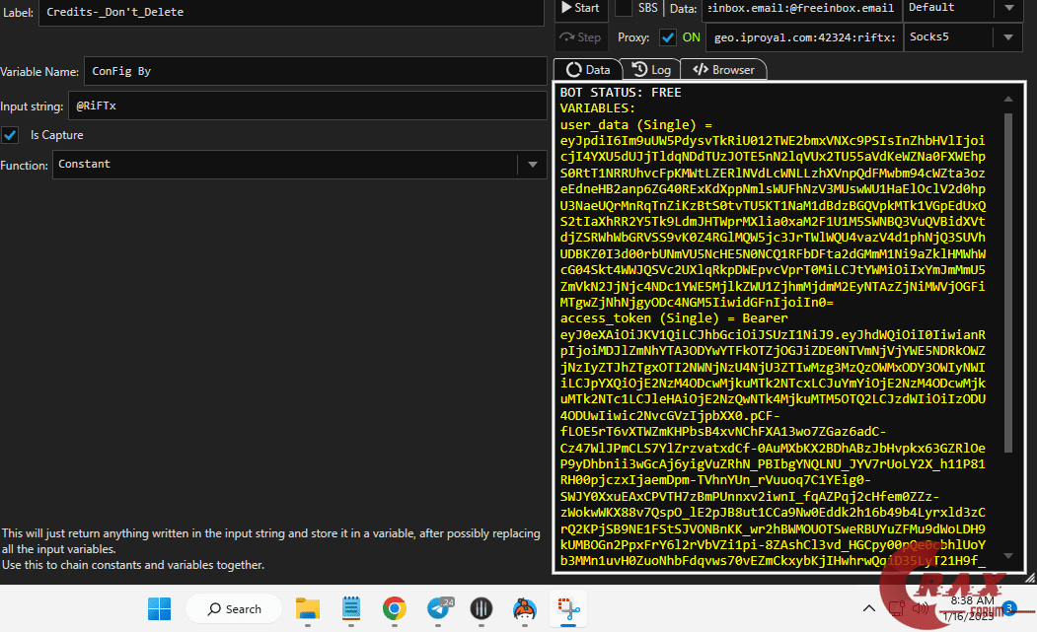This screenshot has height=632, width=1037.
Task: Click the debugger output vertical scrollbar
Action: 1007,296
